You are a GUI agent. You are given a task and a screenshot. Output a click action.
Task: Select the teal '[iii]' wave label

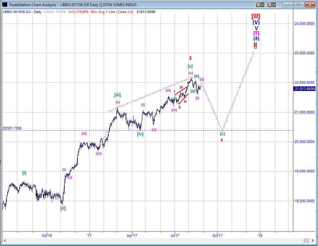pos(117,95)
